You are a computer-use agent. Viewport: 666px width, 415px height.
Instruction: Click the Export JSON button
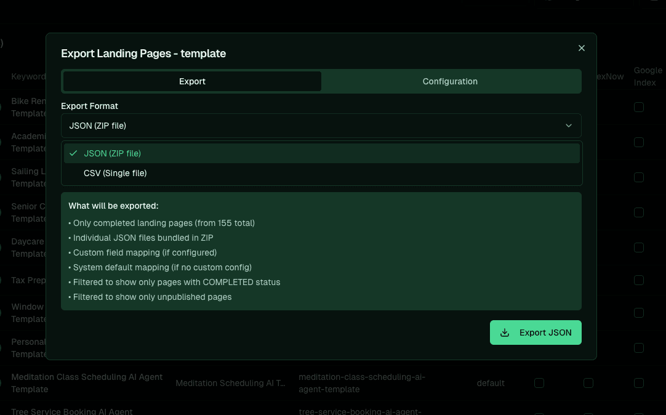536,332
